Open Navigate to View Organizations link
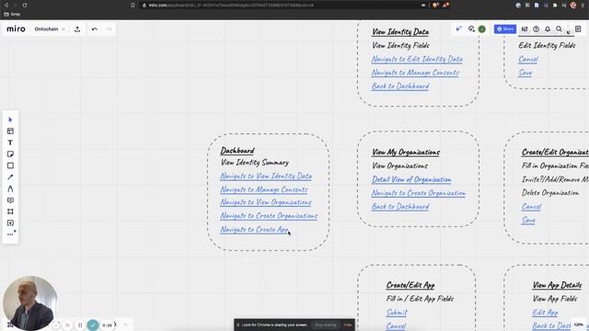 266,202
